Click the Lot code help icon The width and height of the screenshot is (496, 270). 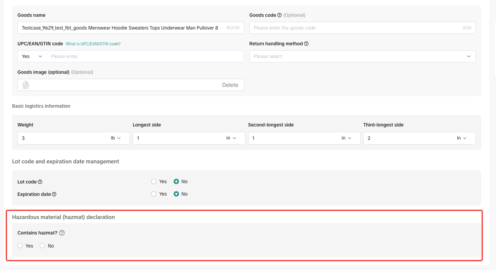pyautogui.click(x=40, y=182)
